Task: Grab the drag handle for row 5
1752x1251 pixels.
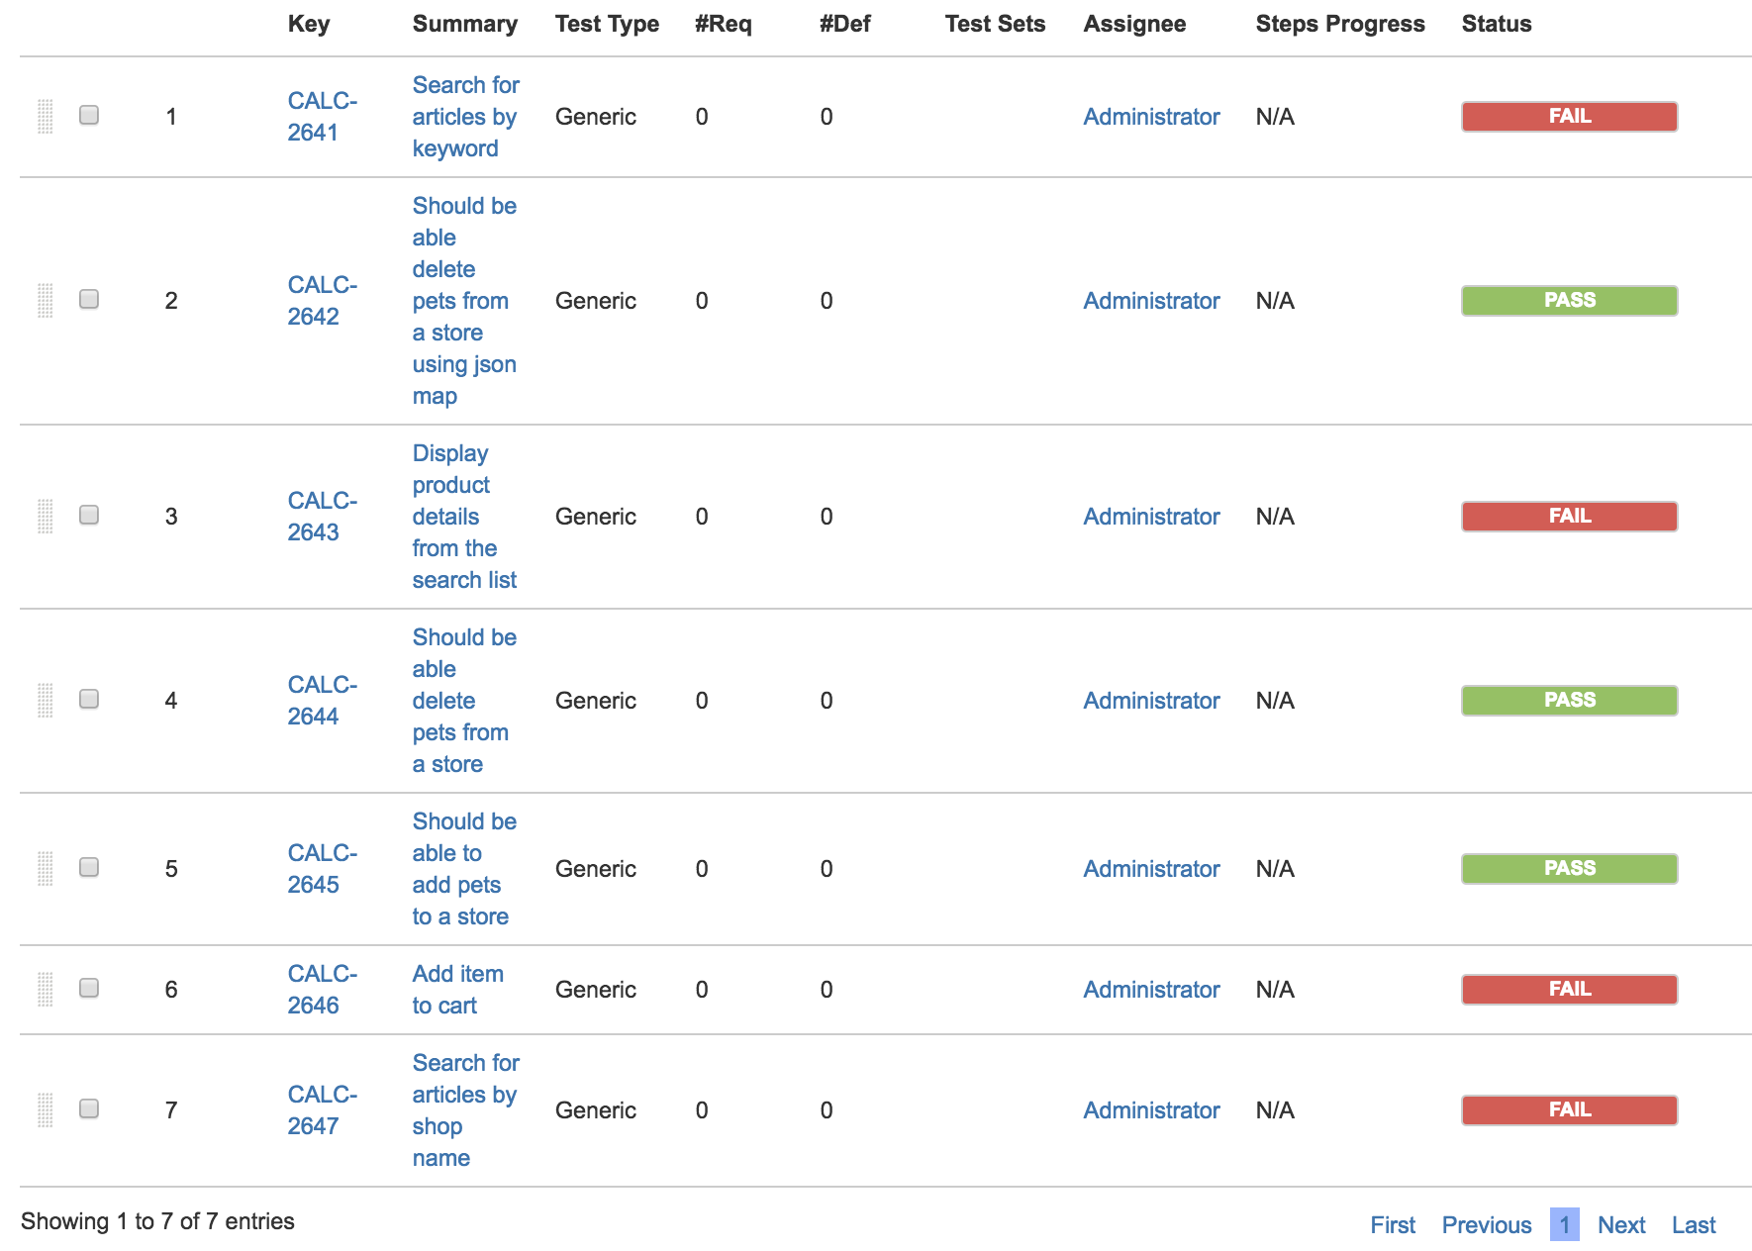Action: click(x=45, y=869)
